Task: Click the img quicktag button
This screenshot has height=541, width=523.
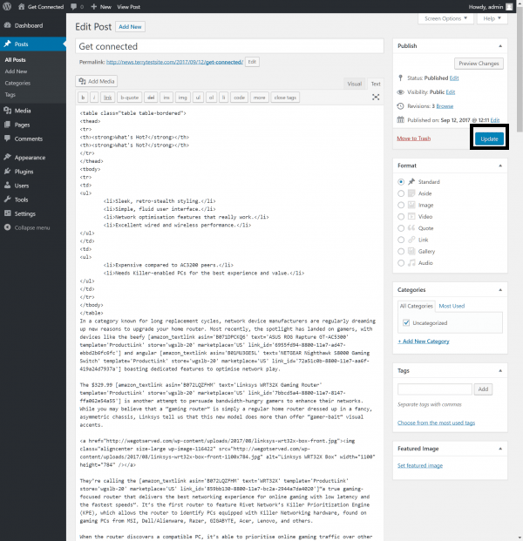Action: [x=183, y=98]
